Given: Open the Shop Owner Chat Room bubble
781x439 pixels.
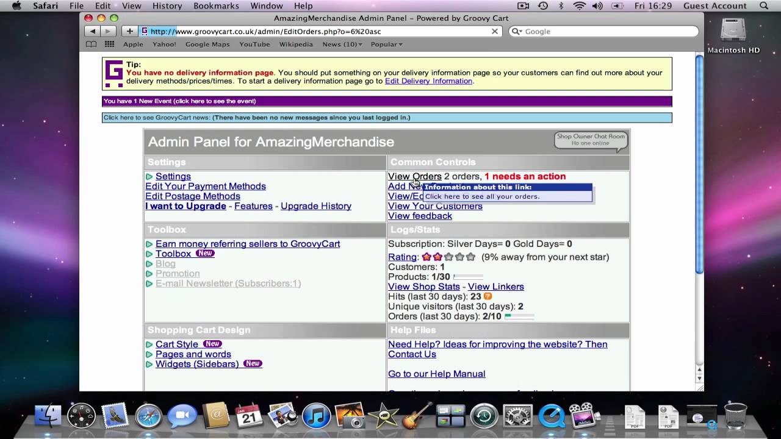Looking at the screenshot, I should pos(591,140).
